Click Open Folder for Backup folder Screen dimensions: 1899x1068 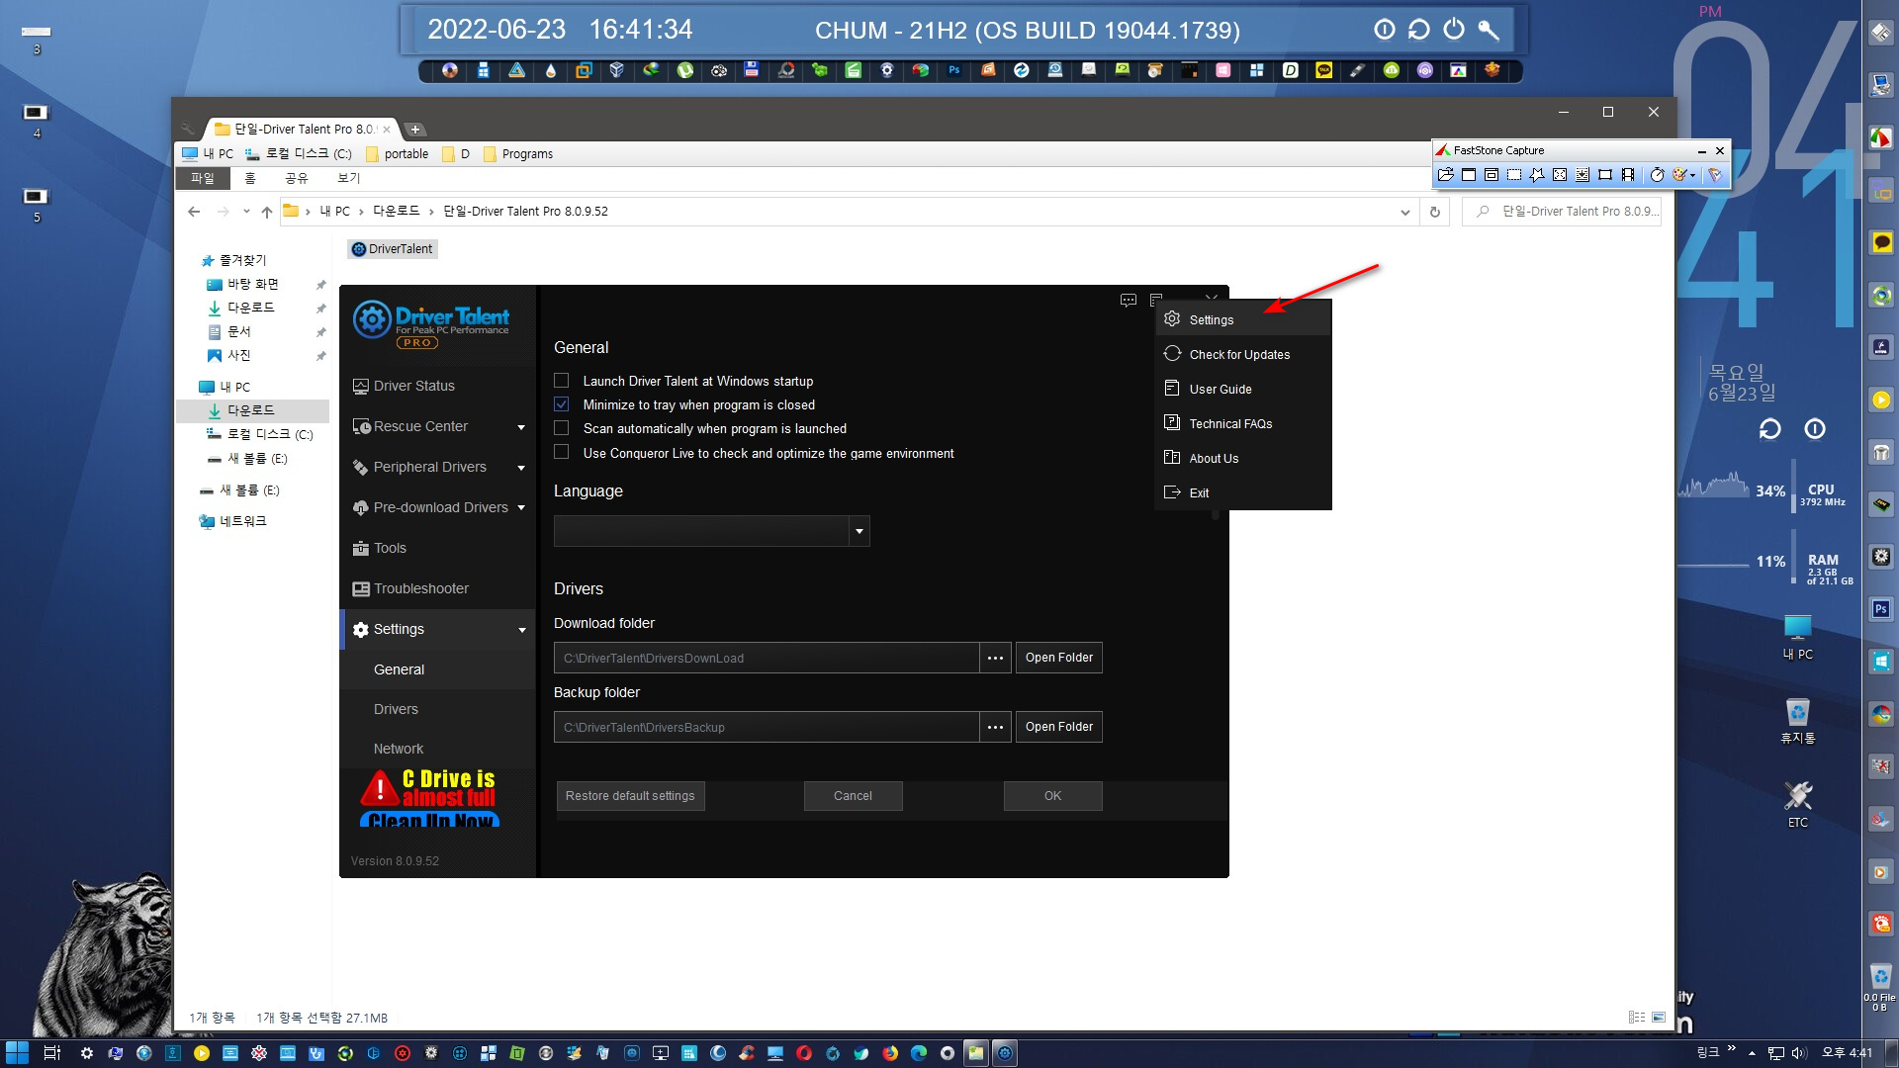pyautogui.click(x=1058, y=727)
